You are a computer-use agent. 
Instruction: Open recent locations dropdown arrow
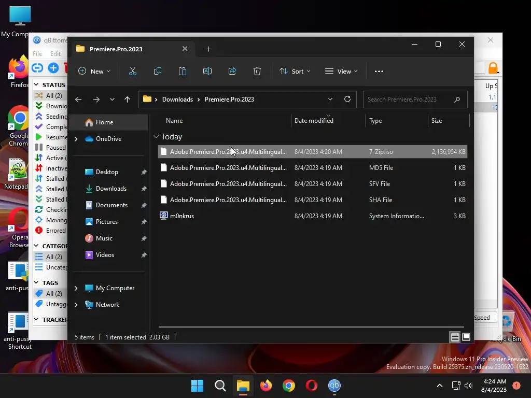point(112,99)
